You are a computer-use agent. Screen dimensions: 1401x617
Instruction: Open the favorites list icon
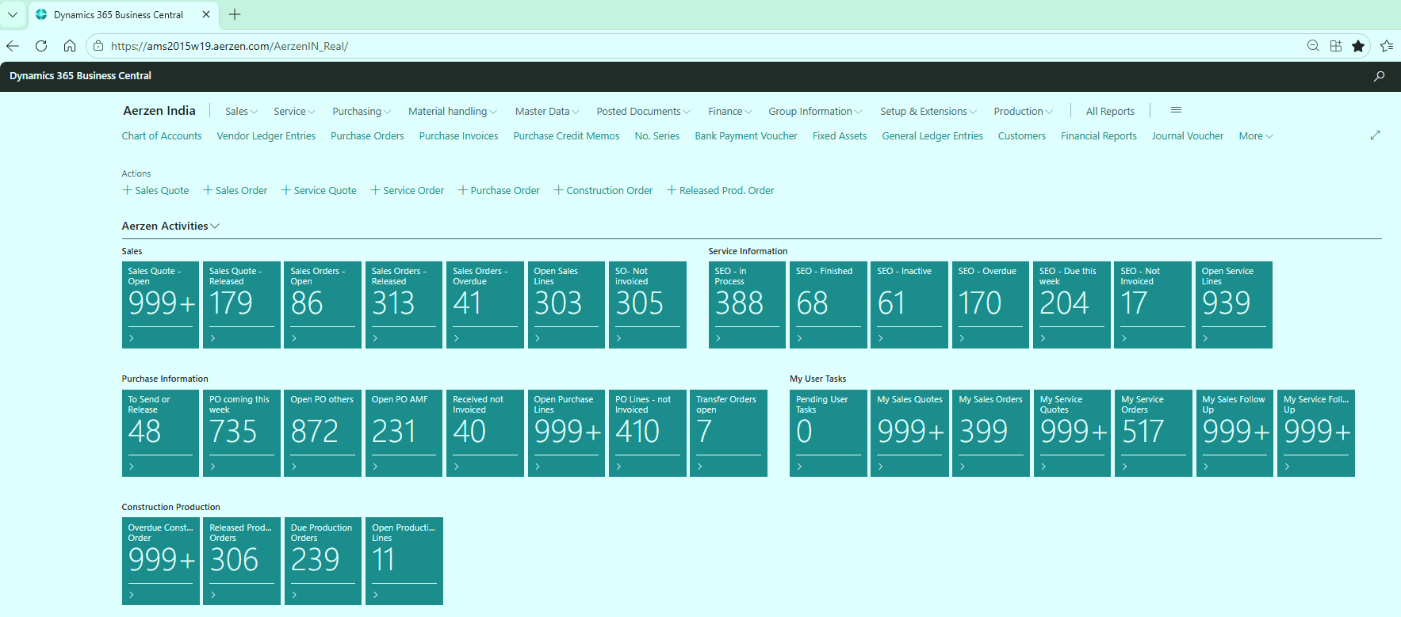[1387, 46]
